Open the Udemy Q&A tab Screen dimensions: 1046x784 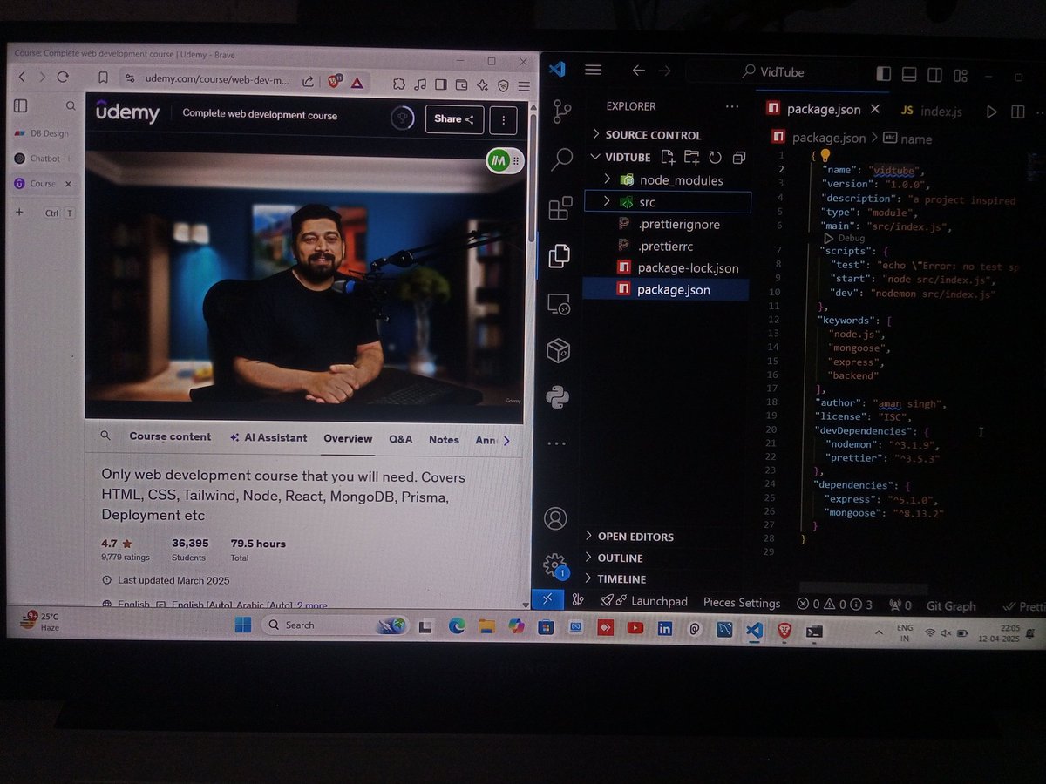coord(401,439)
